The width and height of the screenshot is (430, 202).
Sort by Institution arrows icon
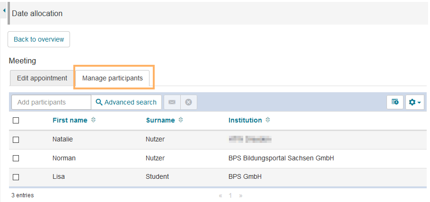[268, 120]
